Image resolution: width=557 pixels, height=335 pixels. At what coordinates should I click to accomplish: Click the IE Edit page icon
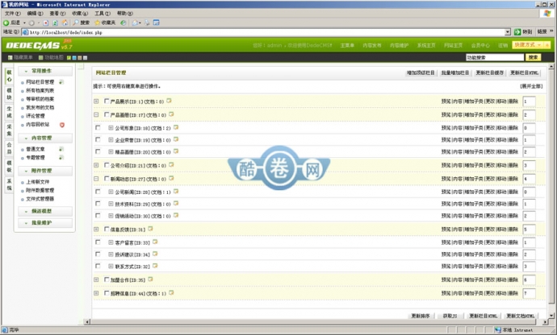click(x=157, y=23)
